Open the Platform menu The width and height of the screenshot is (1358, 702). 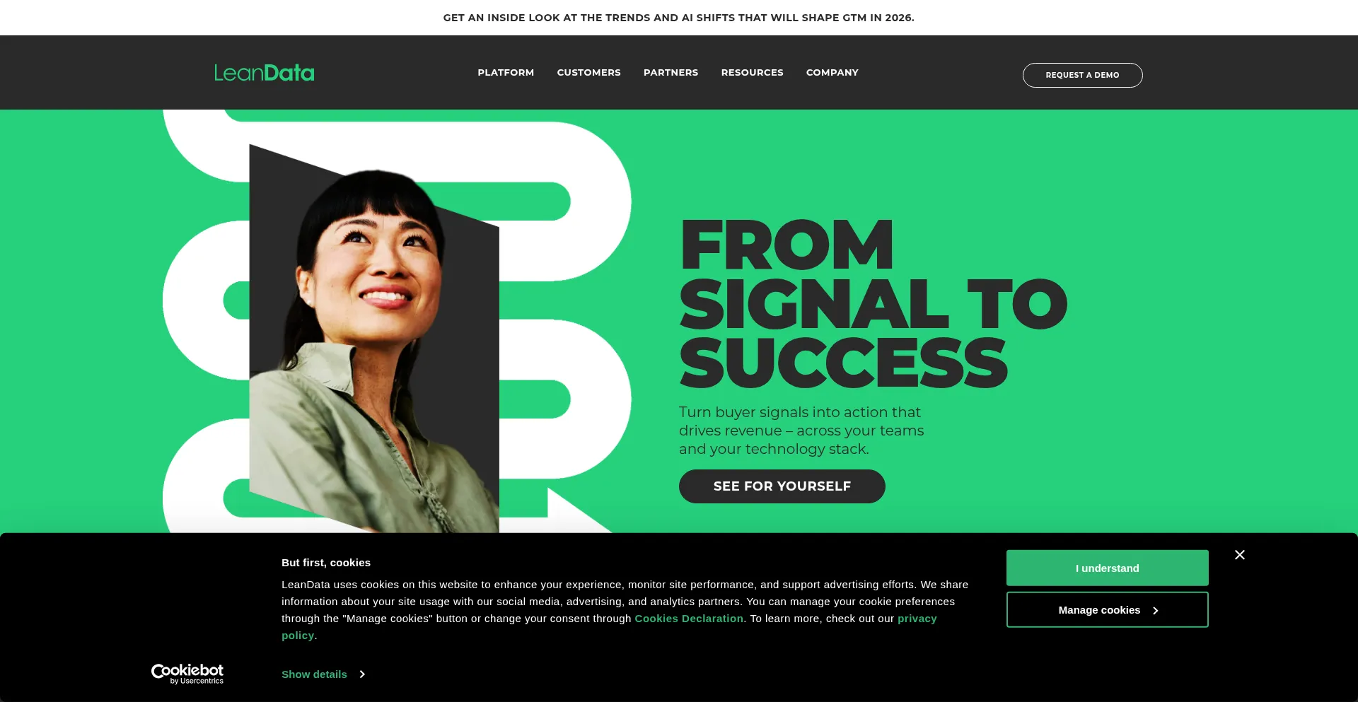tap(506, 73)
